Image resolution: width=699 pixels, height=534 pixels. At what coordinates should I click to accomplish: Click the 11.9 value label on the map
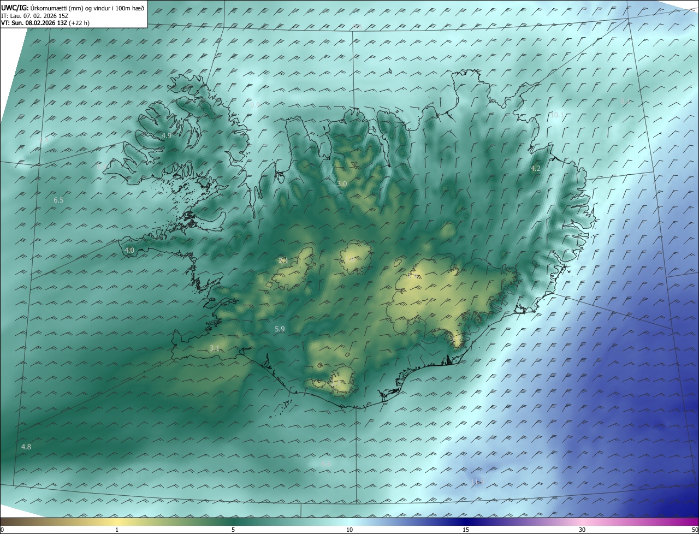coord(478,482)
